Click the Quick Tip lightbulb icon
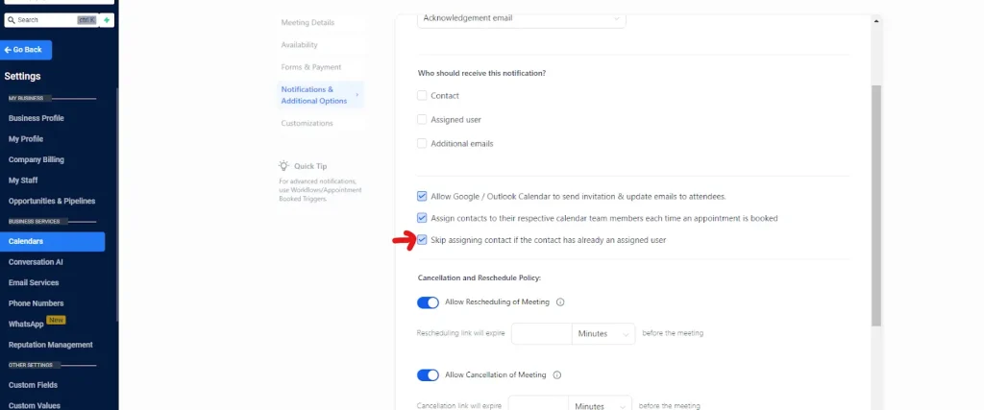Viewport: 984px width, 410px height. coord(283,166)
